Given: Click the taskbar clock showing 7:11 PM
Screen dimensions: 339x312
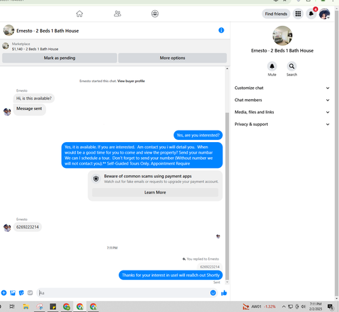Looking at the screenshot, I should click(x=315, y=307).
